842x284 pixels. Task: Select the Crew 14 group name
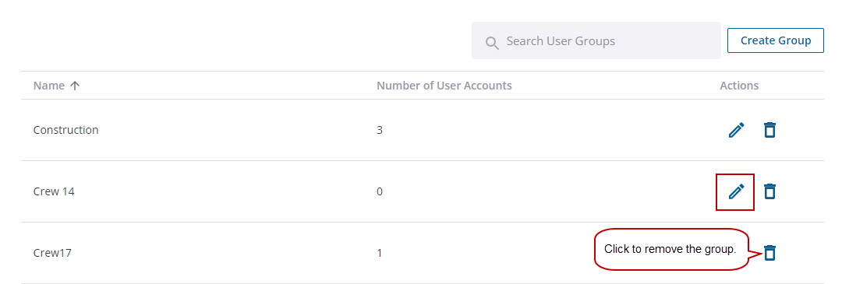tap(54, 191)
